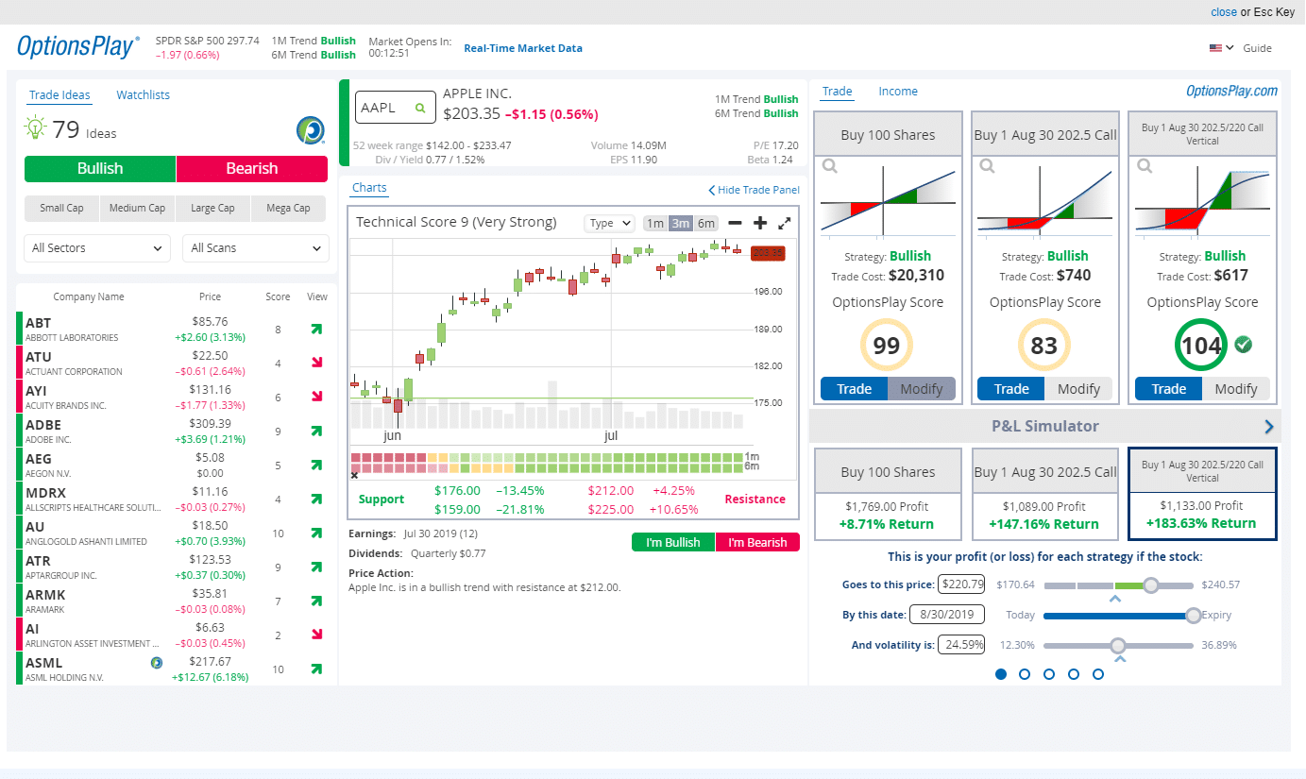Click the lightbulb icon beside 79 Ideas
Viewport: 1306px width, 779px height.
[x=36, y=128]
